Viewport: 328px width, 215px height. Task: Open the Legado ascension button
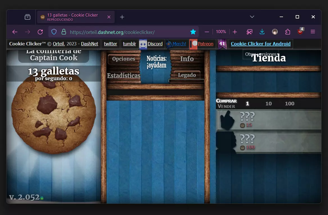(x=187, y=75)
